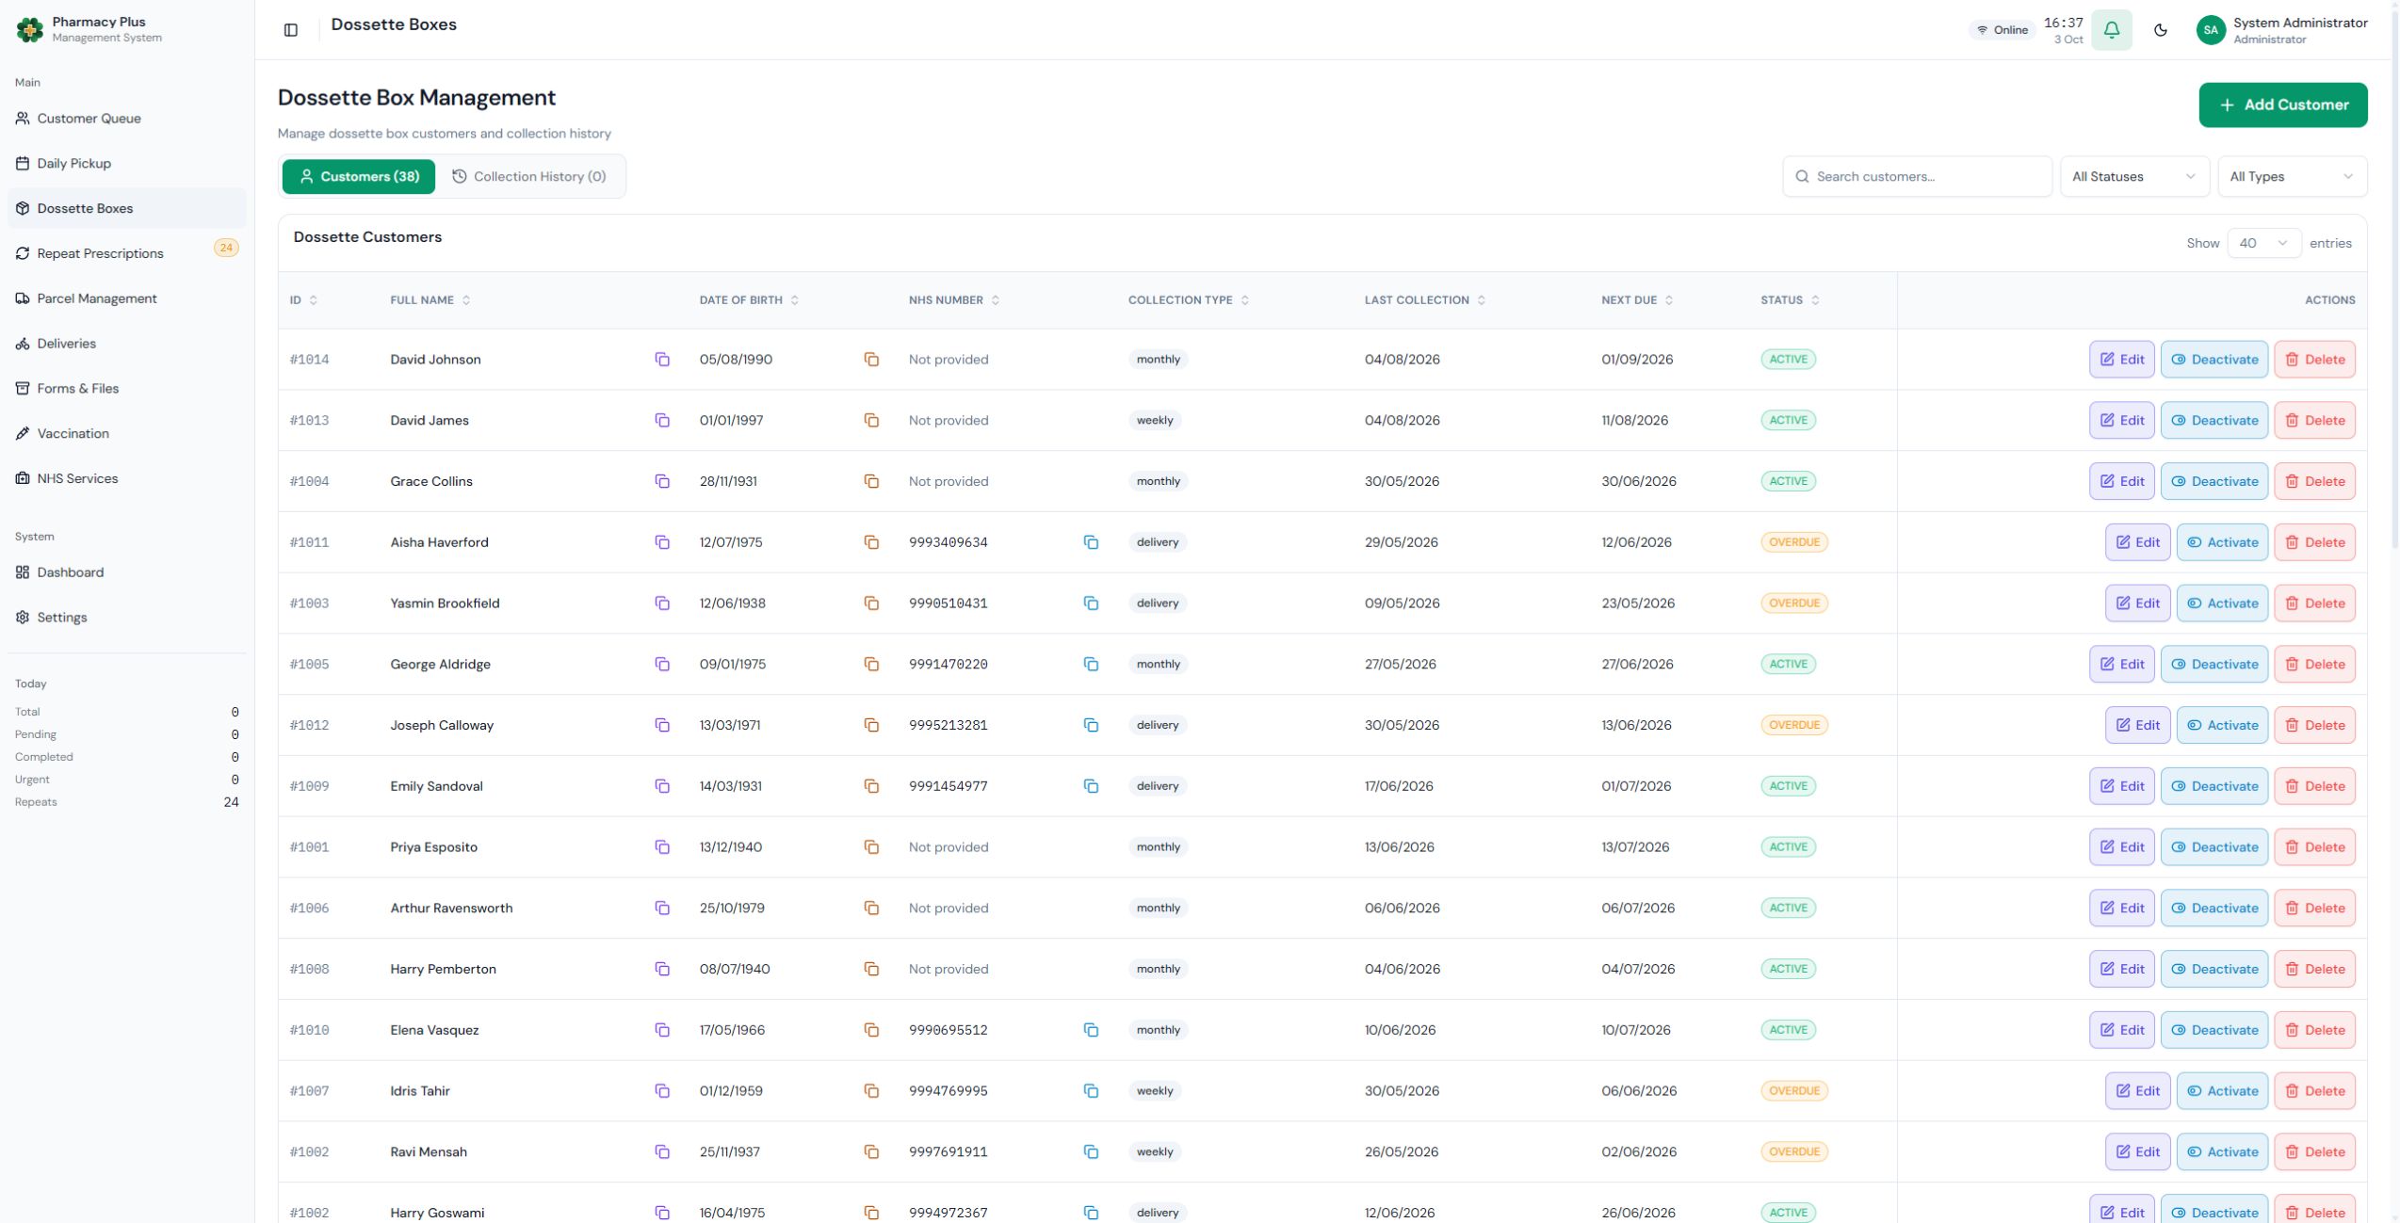
Task: Open the notifications bell
Action: (x=2111, y=30)
